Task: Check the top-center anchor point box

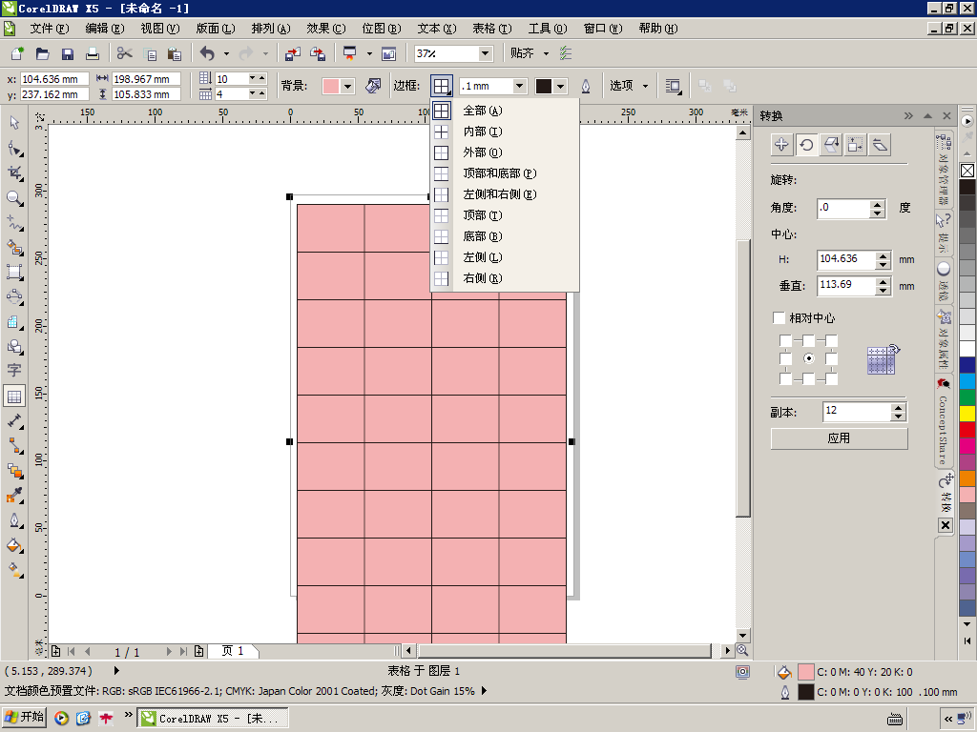Action: (x=808, y=340)
